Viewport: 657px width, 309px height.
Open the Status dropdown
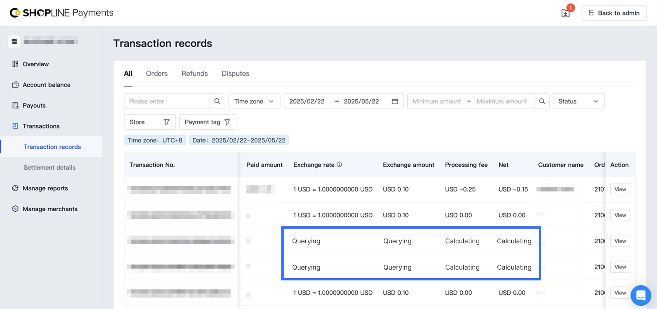(578, 101)
